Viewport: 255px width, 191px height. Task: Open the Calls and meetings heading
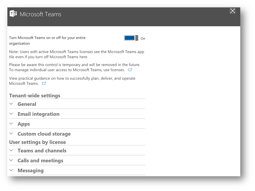pyautogui.click(x=40, y=160)
